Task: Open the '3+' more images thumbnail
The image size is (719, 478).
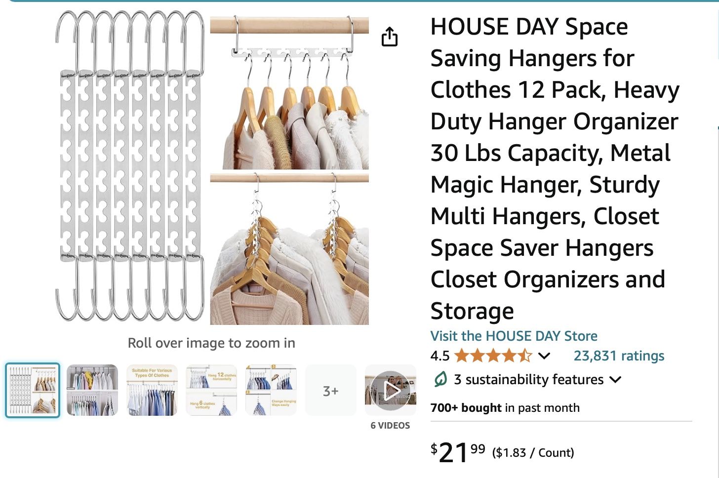Action: [331, 391]
